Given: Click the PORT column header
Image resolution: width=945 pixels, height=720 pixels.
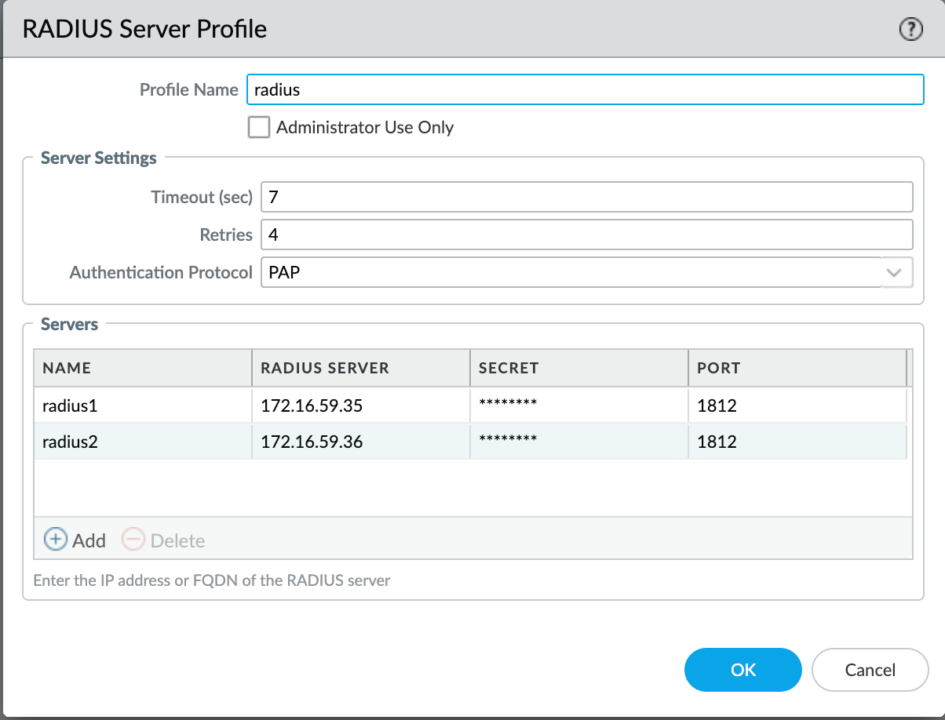Looking at the screenshot, I should [x=797, y=368].
